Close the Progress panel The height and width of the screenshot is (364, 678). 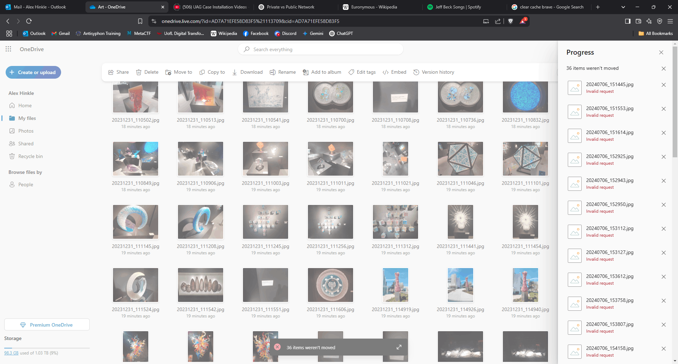tap(661, 52)
